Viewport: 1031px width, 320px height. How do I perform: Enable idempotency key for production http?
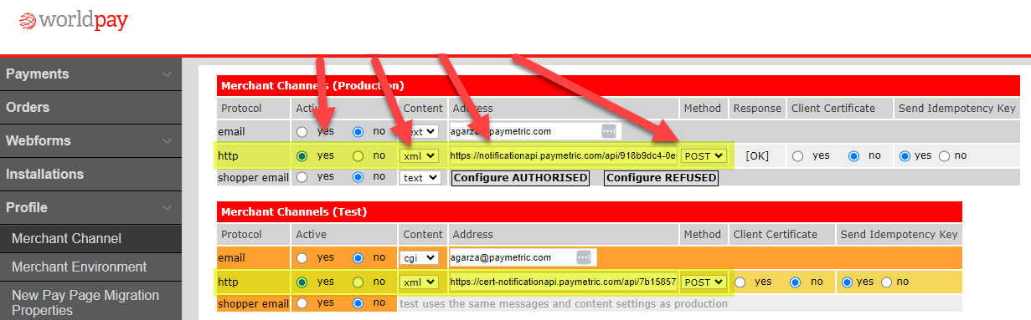click(x=905, y=155)
